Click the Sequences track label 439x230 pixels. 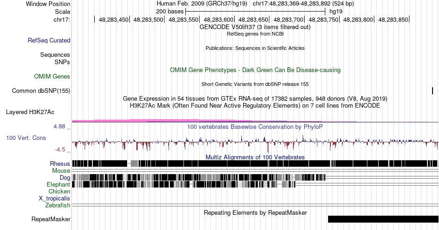[x=55, y=54]
